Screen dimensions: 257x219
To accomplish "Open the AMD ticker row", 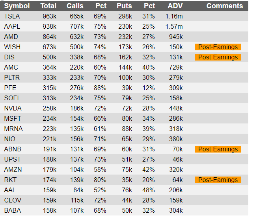I will (x=124, y=37).
